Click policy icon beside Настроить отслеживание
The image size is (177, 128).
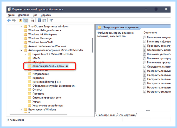point(145,92)
